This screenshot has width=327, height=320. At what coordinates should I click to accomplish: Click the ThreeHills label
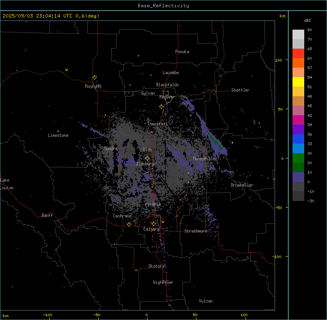coord(204,159)
